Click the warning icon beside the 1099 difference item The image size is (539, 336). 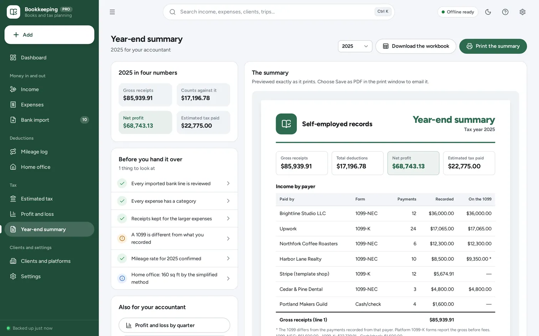click(122, 238)
